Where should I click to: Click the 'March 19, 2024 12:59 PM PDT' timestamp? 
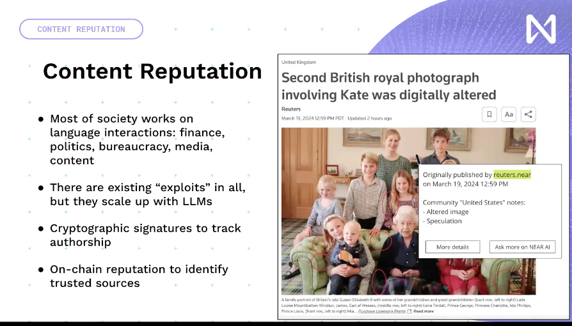[x=313, y=118]
